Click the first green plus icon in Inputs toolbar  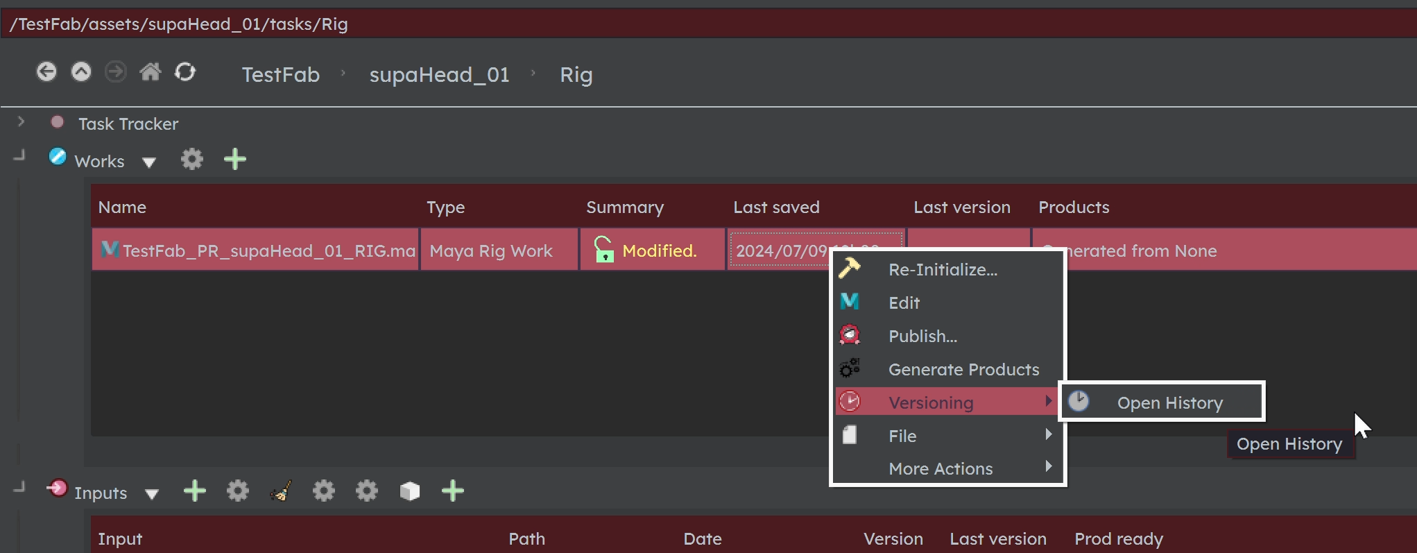tap(195, 491)
